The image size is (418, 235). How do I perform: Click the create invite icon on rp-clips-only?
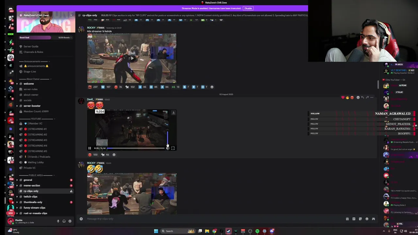coord(71,191)
